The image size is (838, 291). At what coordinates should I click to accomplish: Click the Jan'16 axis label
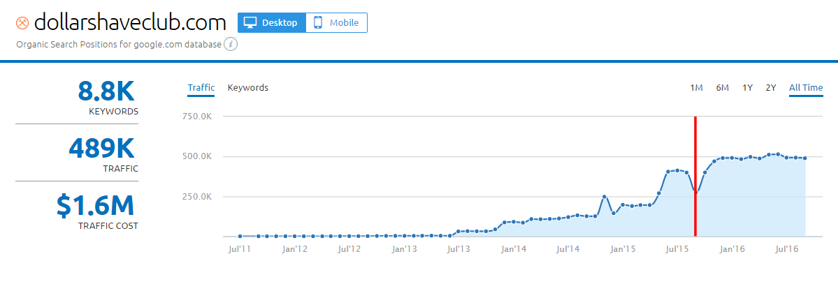click(732, 249)
